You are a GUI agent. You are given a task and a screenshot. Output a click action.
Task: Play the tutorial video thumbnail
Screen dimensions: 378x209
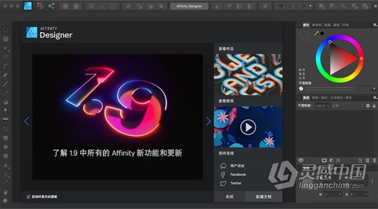click(248, 127)
